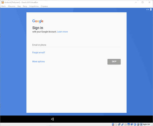The image size is (153, 126).
Task: Click the display monitor status icon
Action: (x=129, y=124)
